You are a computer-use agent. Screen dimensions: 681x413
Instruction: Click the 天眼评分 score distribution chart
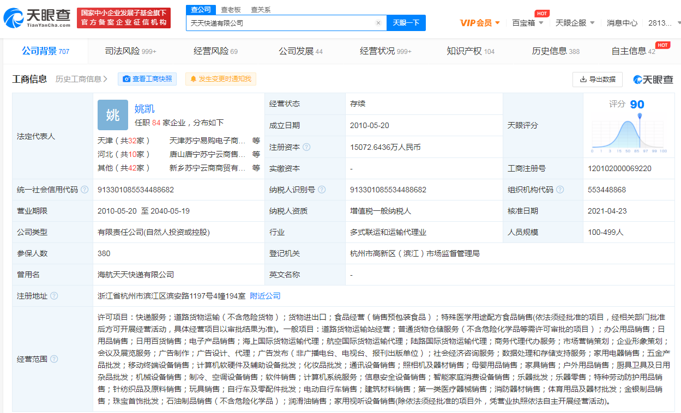click(629, 132)
